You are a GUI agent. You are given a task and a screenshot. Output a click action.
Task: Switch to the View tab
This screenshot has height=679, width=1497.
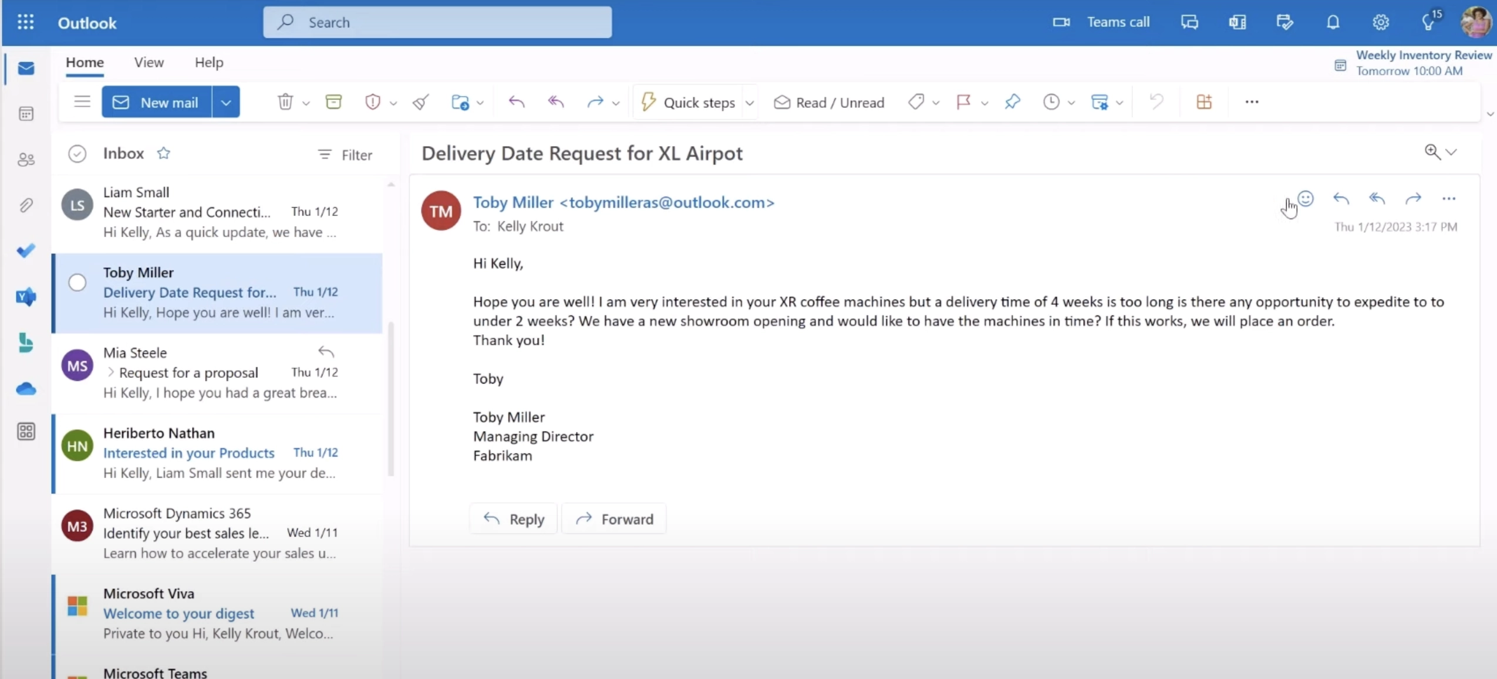point(149,62)
